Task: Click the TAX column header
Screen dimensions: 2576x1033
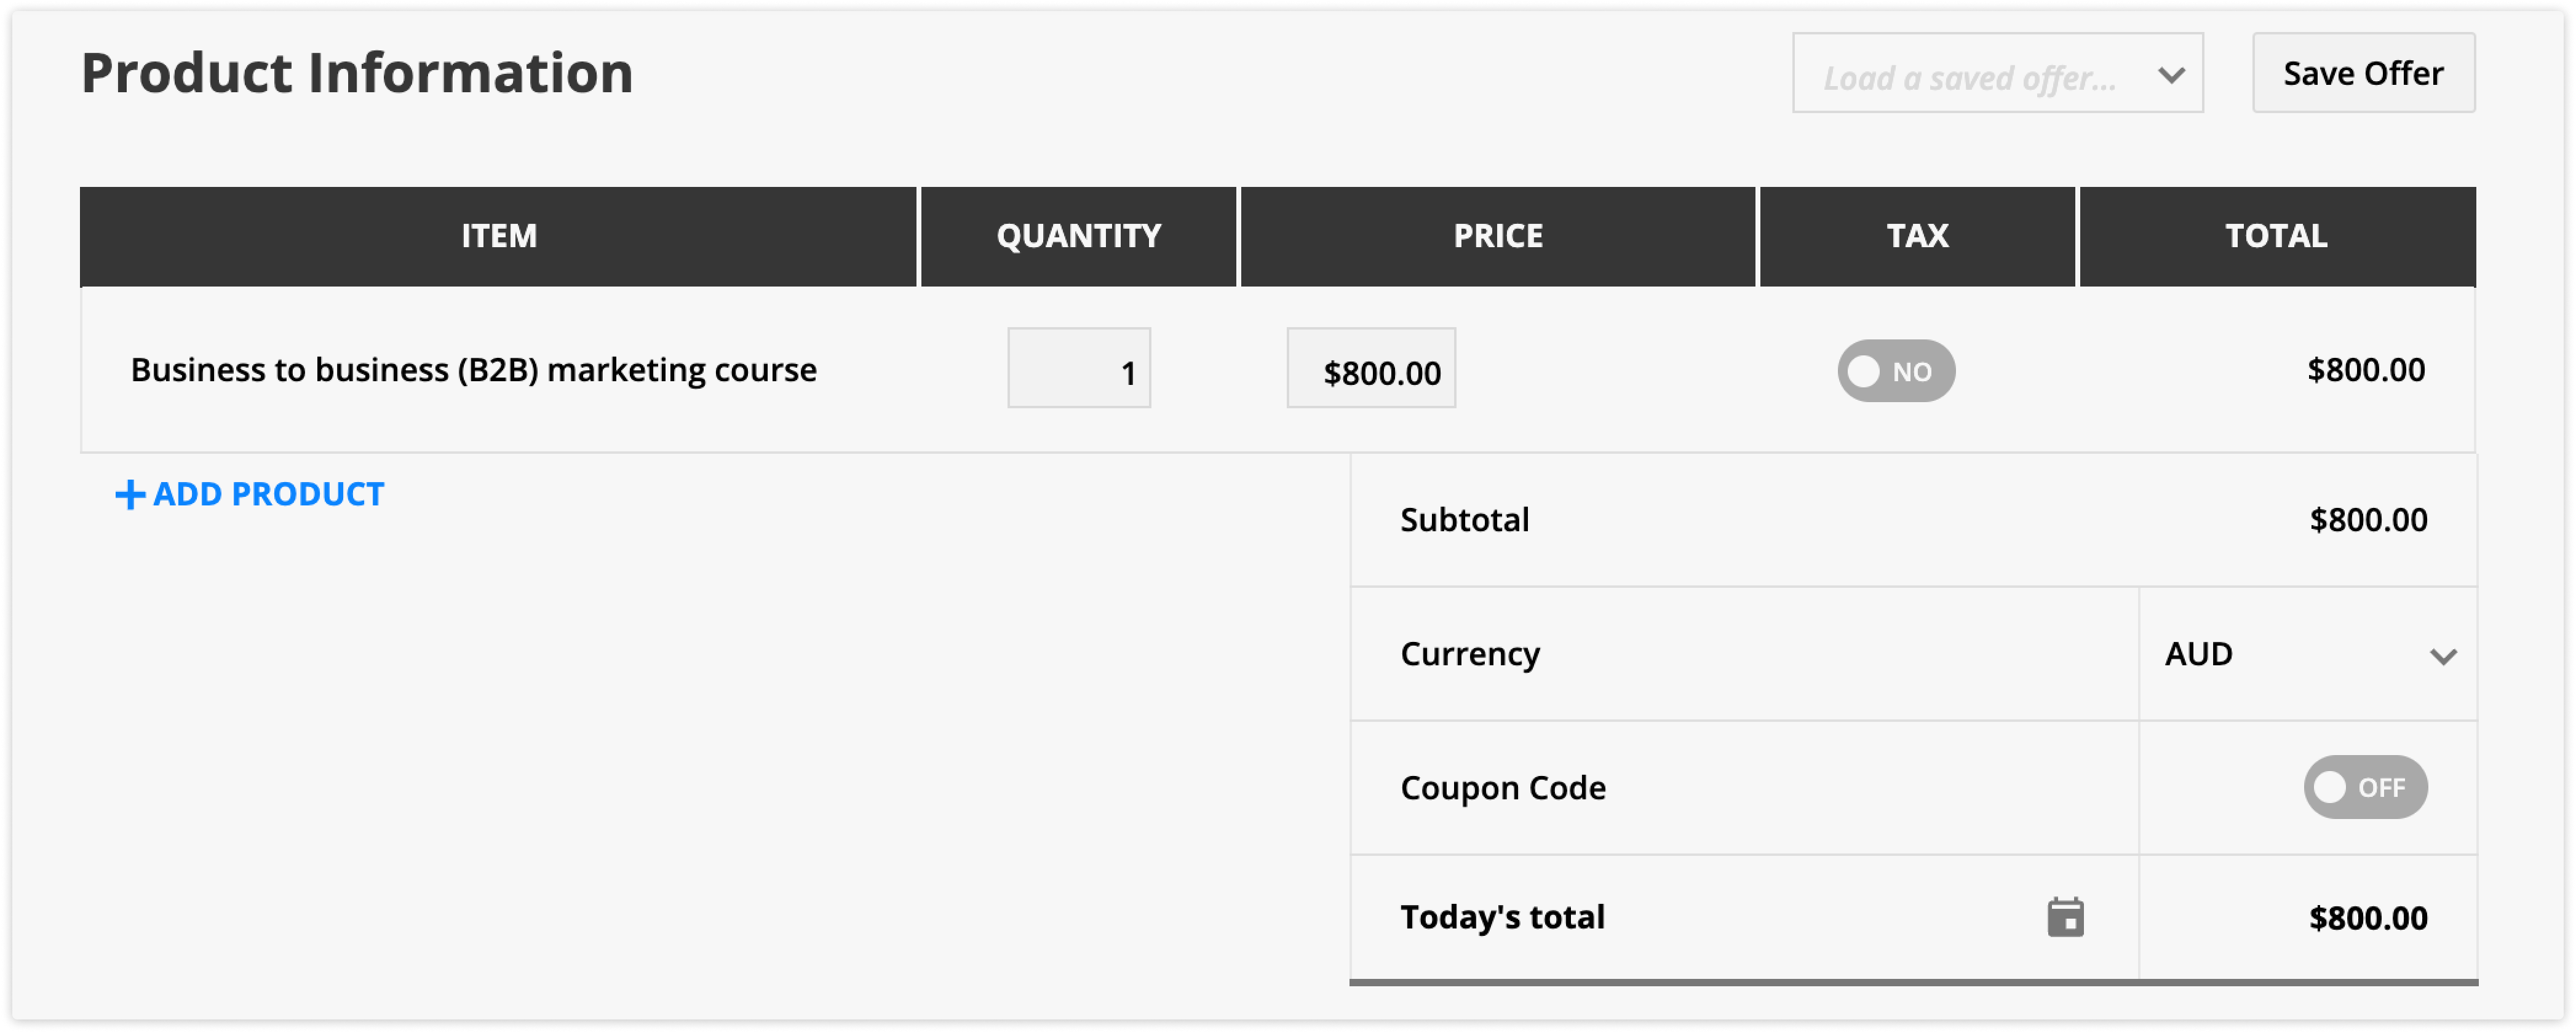Action: (x=1917, y=237)
